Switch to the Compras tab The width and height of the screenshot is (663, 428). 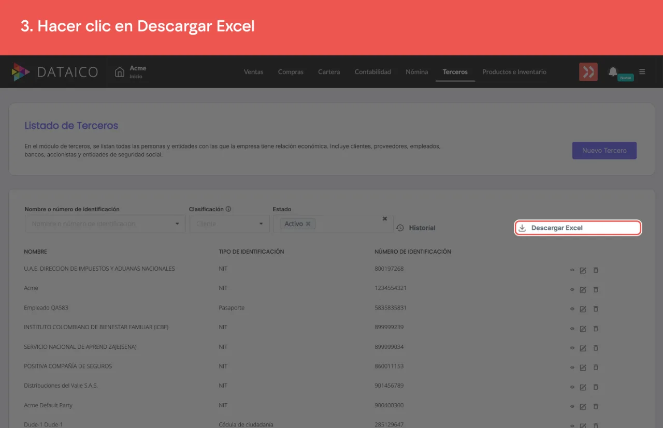point(291,72)
